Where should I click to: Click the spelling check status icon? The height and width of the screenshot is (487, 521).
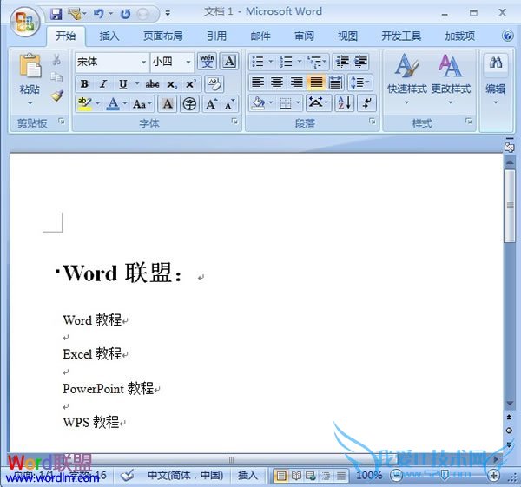tap(127, 476)
